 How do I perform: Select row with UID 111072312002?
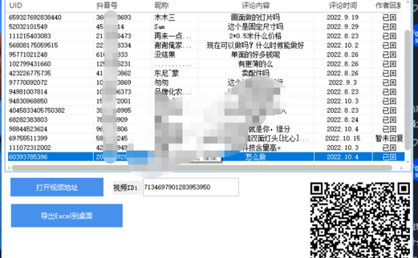206,147
